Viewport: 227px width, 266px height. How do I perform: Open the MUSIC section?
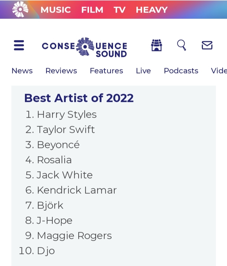tap(56, 10)
